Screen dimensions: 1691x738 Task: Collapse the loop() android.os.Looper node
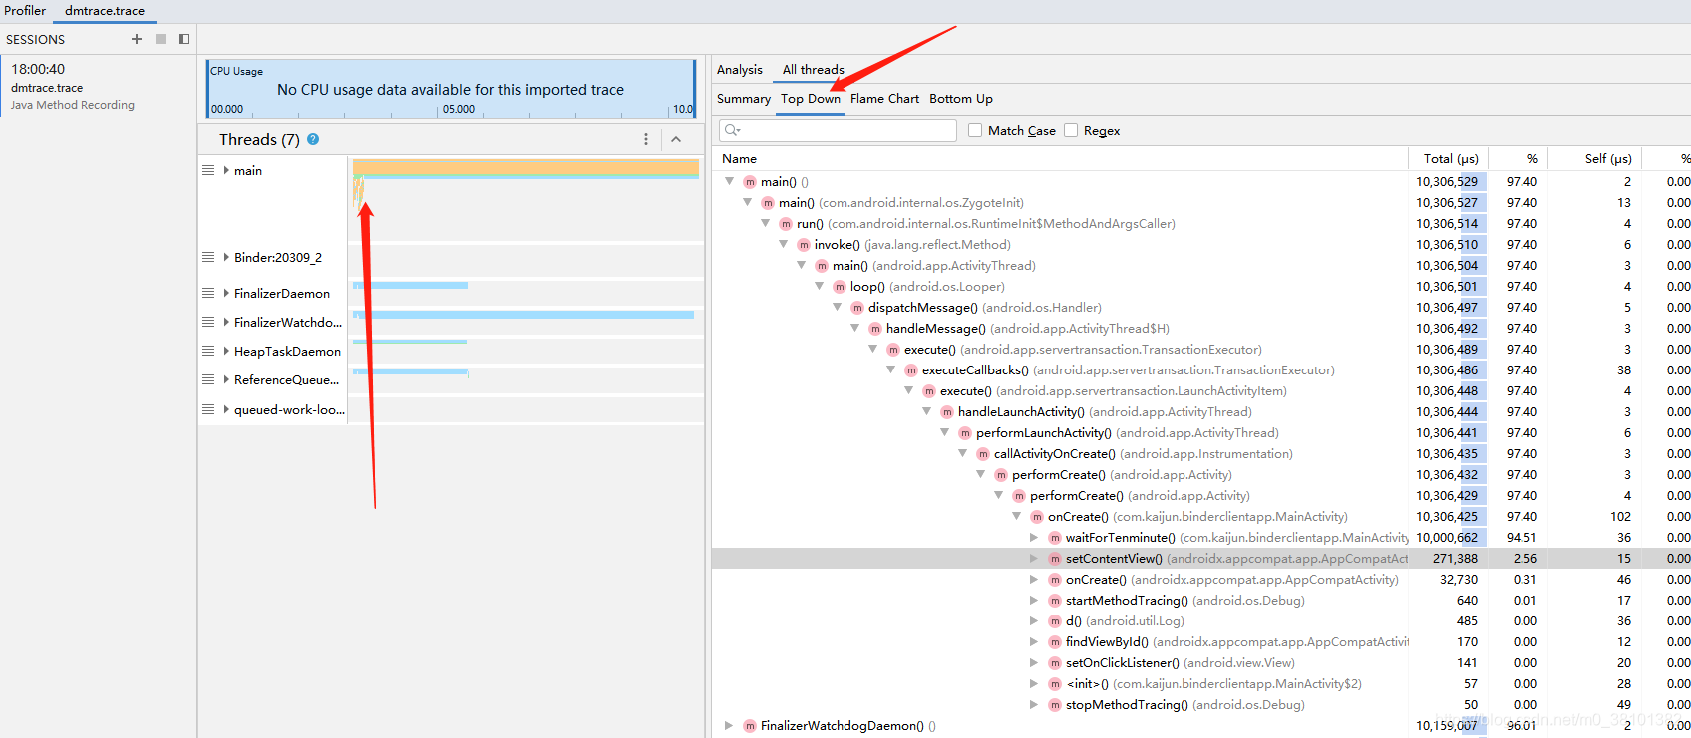(820, 286)
